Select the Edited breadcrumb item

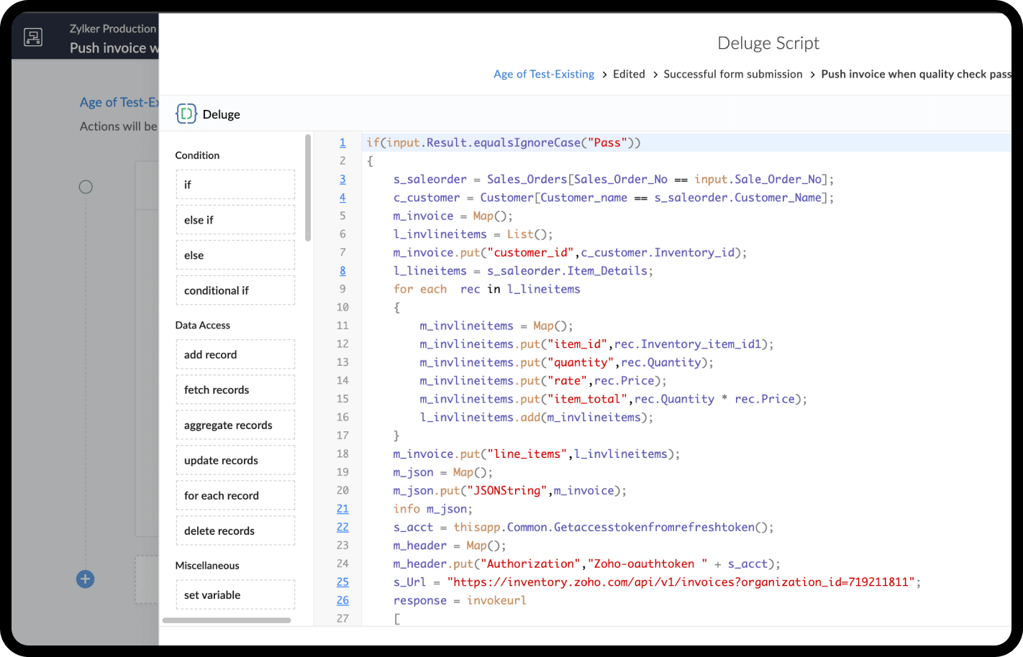pyautogui.click(x=628, y=74)
